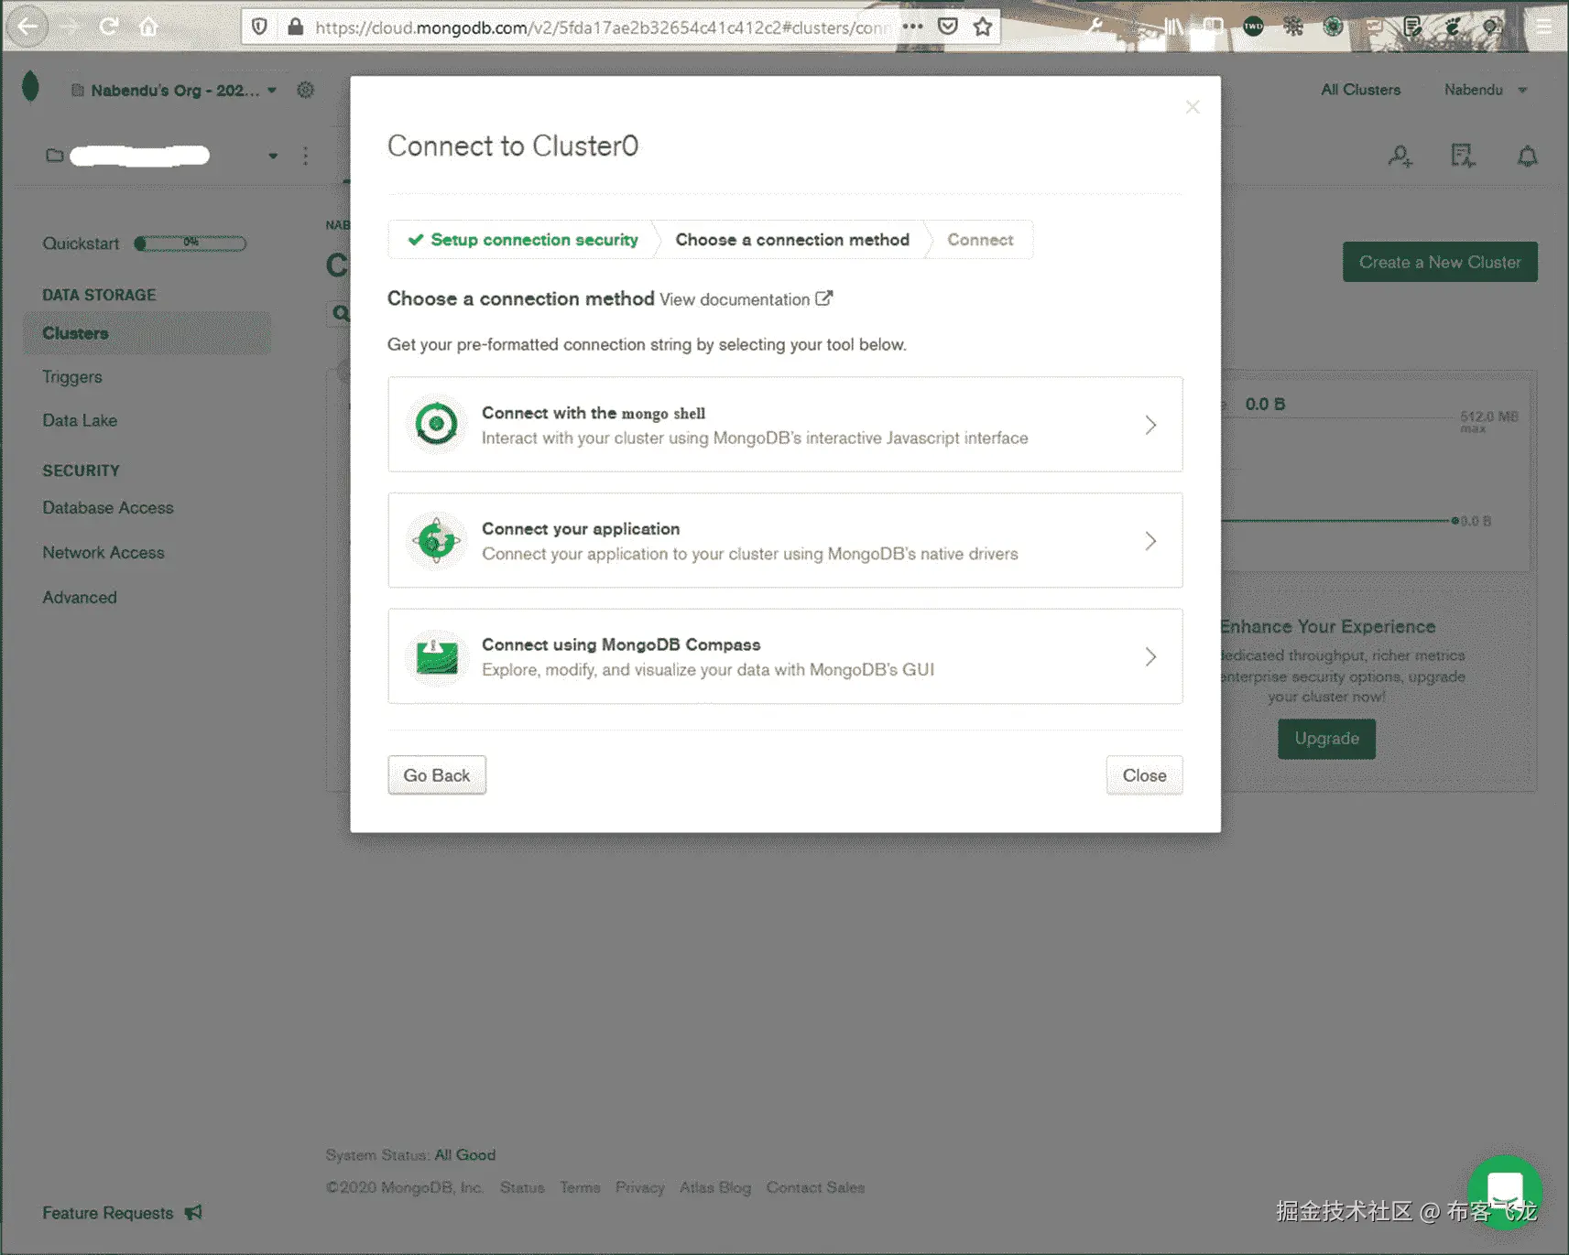Click the Feature Requests megaphone icon
Viewport: 1569px width, 1255px height.
tap(193, 1212)
